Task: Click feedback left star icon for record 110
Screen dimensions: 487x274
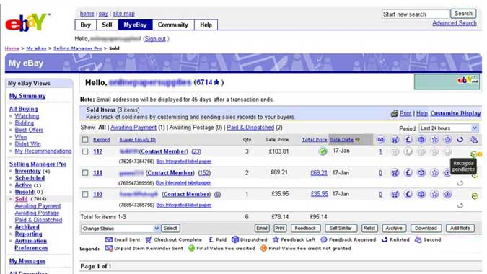Action: 434,194
